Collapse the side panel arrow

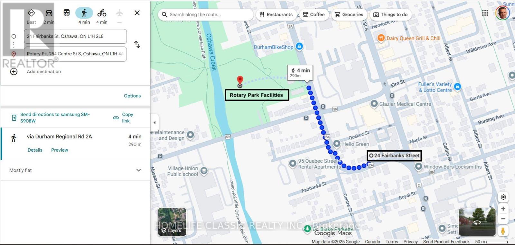click(x=154, y=123)
